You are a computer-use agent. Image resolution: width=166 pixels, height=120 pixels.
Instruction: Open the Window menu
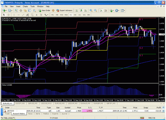pyautogui.click(x=40, y=6)
